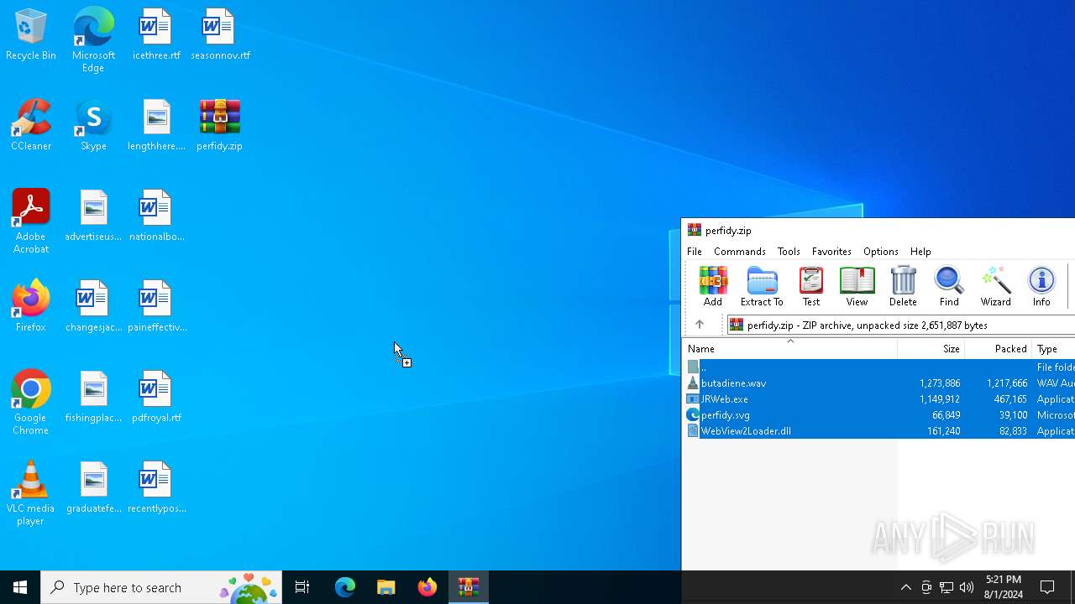Open the File menu in WinRAR

coord(695,252)
